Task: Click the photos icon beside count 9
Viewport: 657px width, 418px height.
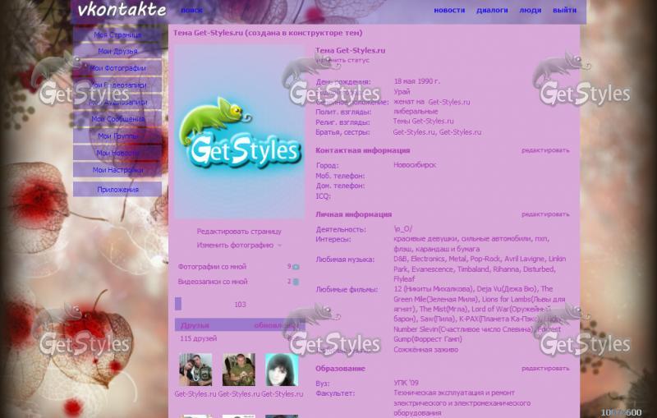Action: pos(296,267)
